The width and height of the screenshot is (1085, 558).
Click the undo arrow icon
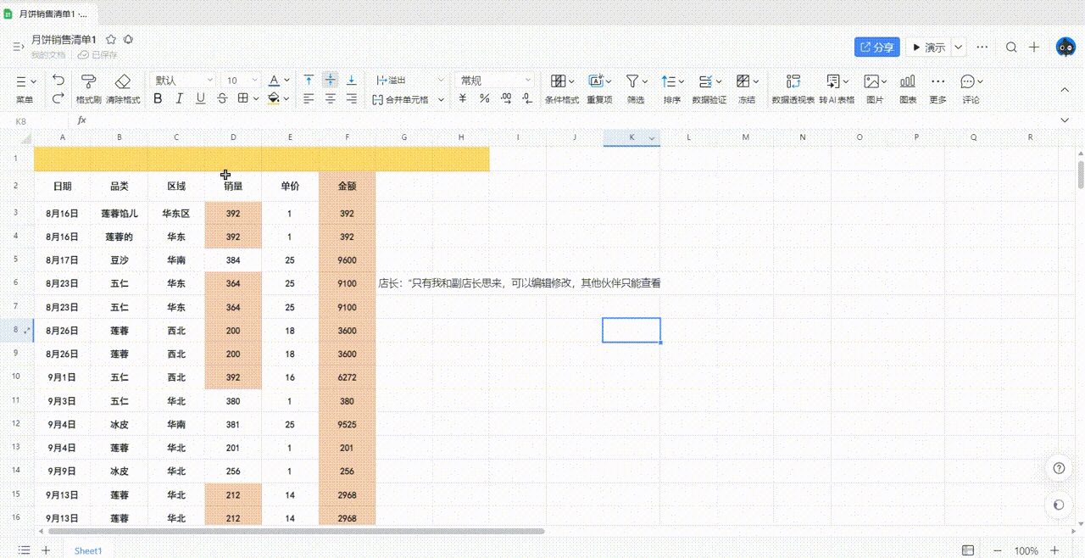[x=58, y=80]
